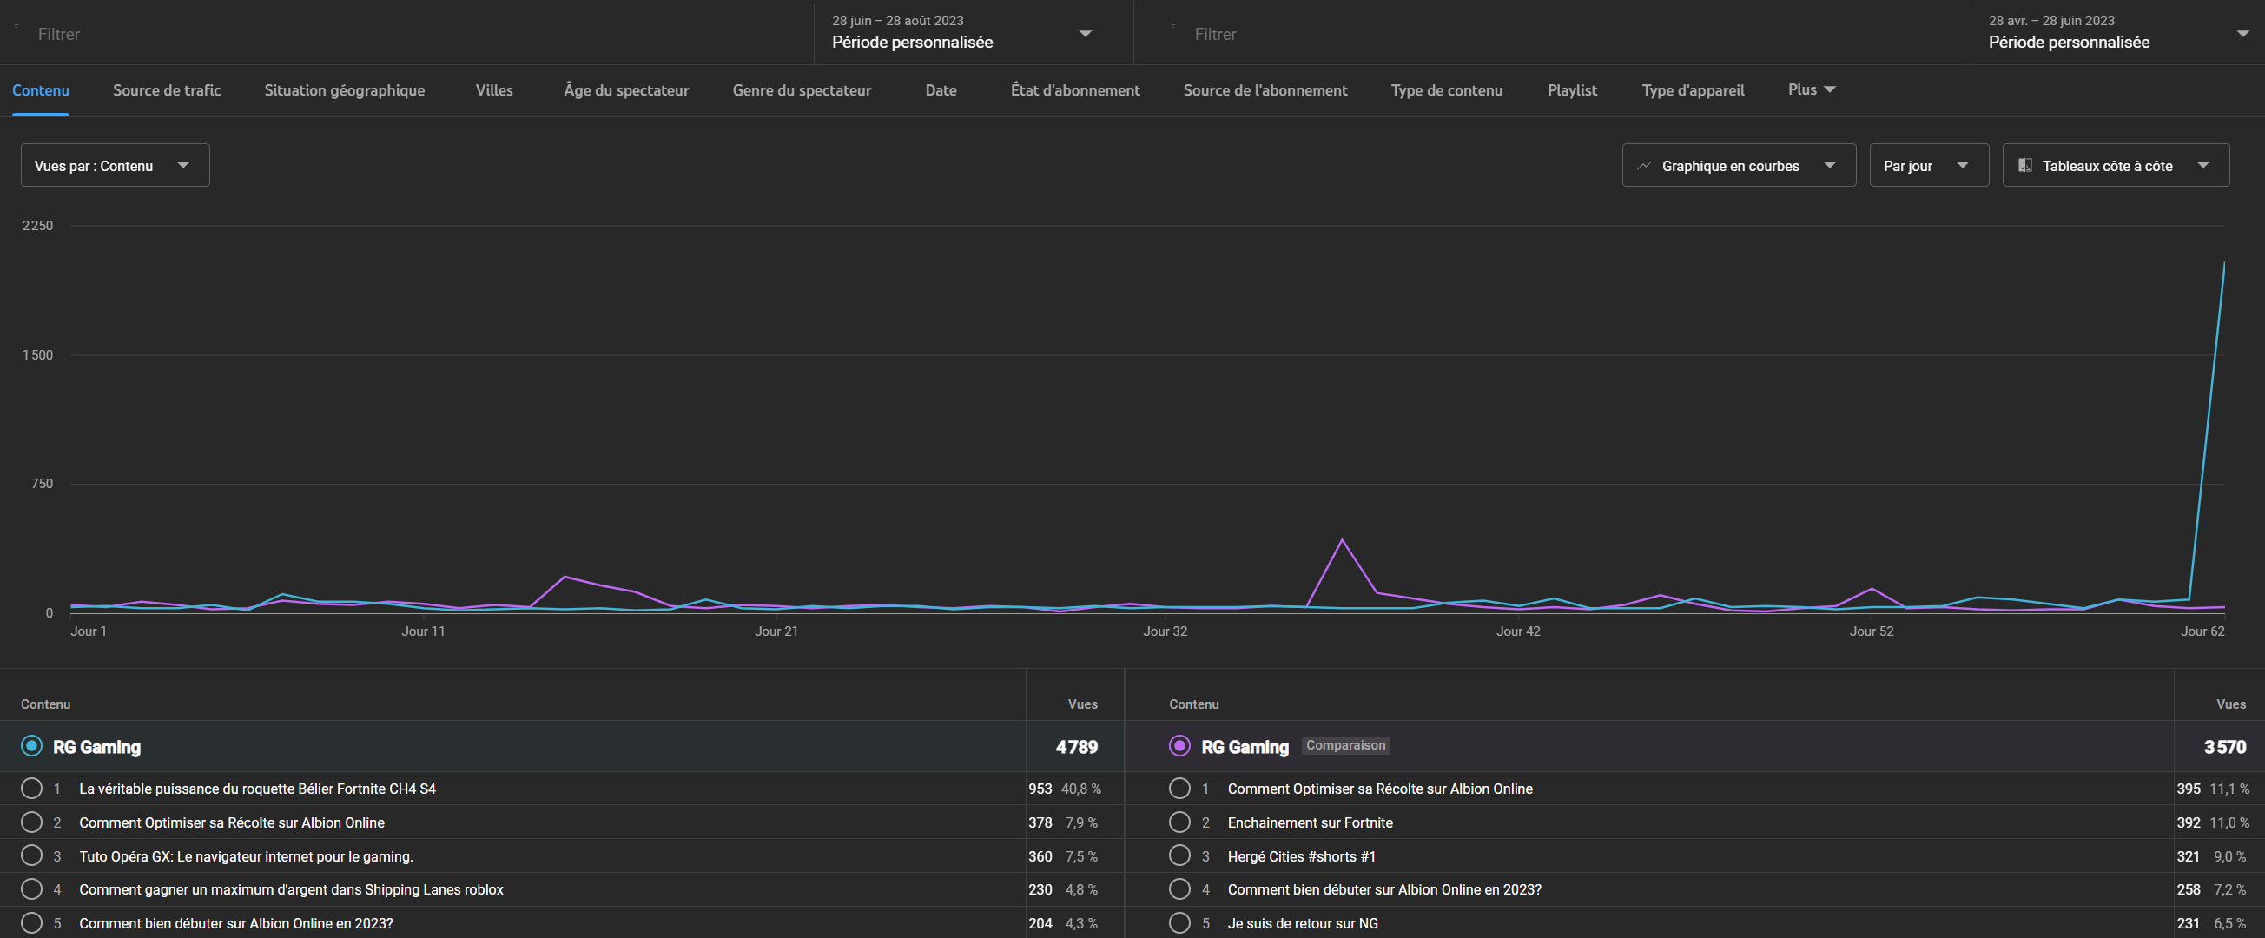
Task: Switch to the Source de trafic tab
Action: tap(166, 89)
